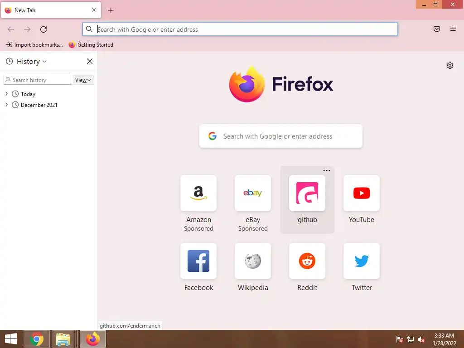Screen dimensions: 464x348
Task: Open the Getting Started bookmark
Action: click(91, 45)
